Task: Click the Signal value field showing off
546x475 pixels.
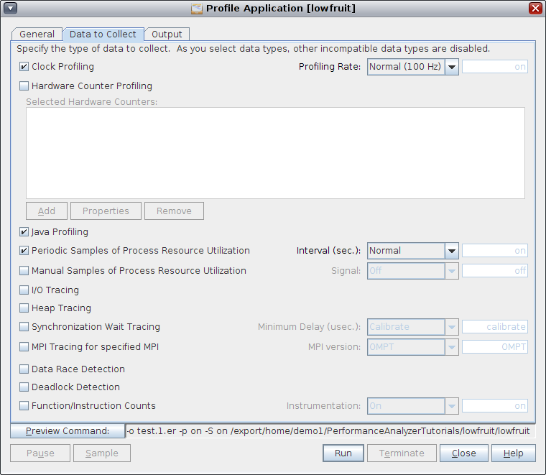Action: [495, 271]
